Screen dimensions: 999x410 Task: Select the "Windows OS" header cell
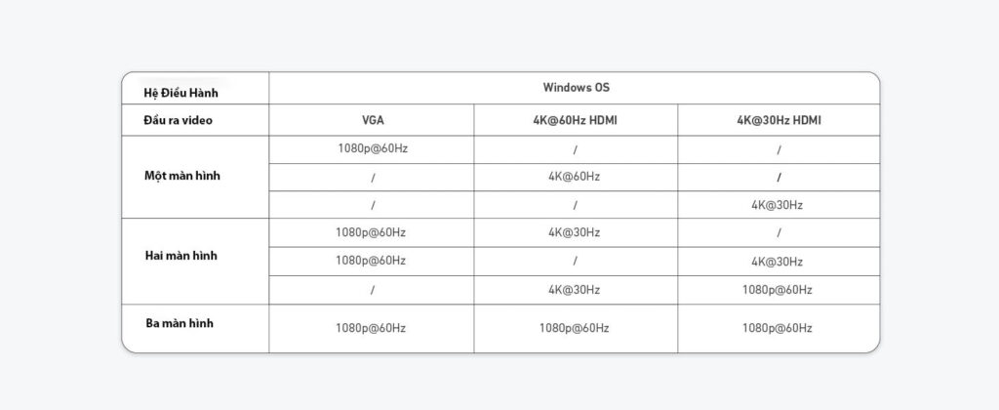click(x=576, y=88)
